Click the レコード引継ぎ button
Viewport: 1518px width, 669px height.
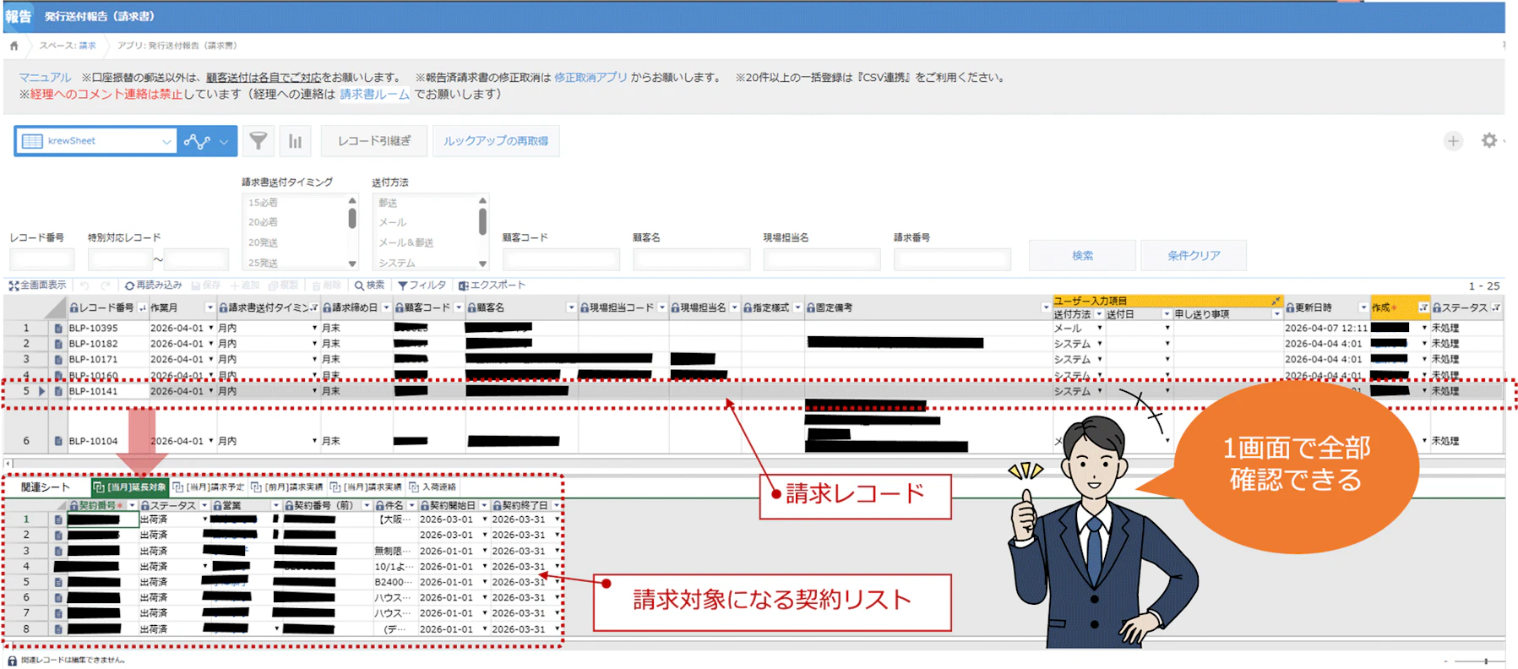pos(374,141)
